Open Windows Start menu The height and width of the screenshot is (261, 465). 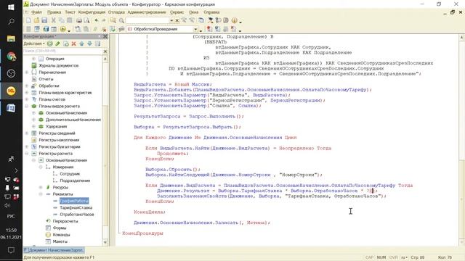click(11, 7)
